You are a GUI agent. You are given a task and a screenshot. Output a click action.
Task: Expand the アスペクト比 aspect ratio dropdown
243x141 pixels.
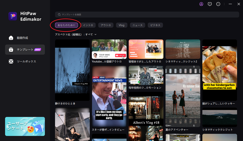click(95, 34)
